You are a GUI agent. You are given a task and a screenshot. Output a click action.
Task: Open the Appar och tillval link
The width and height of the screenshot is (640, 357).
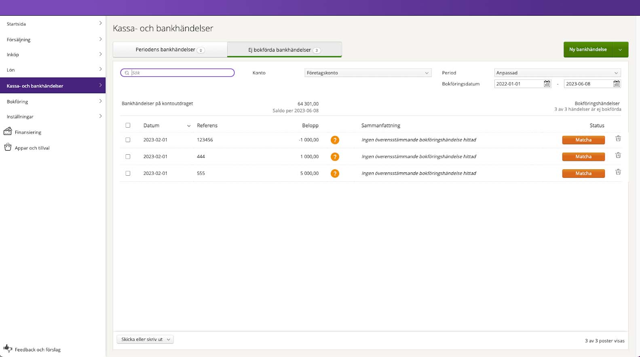(x=32, y=148)
